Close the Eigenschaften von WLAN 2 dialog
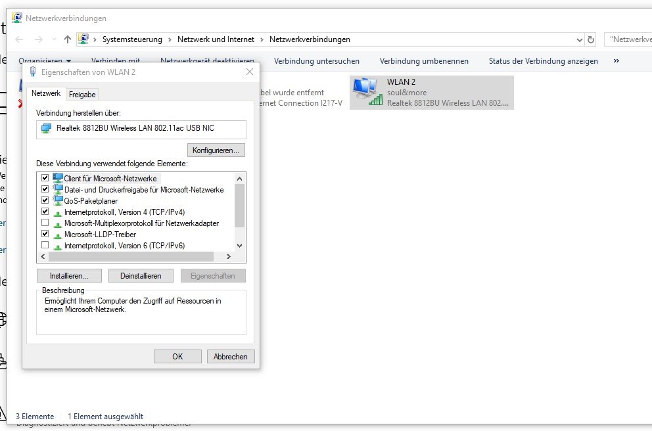Image resolution: width=652 pixels, height=431 pixels. 250,72
